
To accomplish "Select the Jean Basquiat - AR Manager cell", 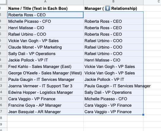I will 45,112.
